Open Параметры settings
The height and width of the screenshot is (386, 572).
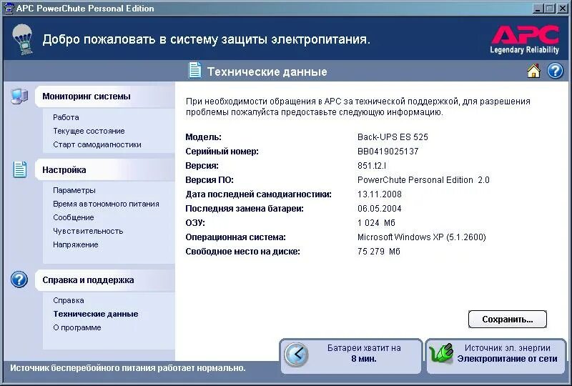pyautogui.click(x=74, y=190)
